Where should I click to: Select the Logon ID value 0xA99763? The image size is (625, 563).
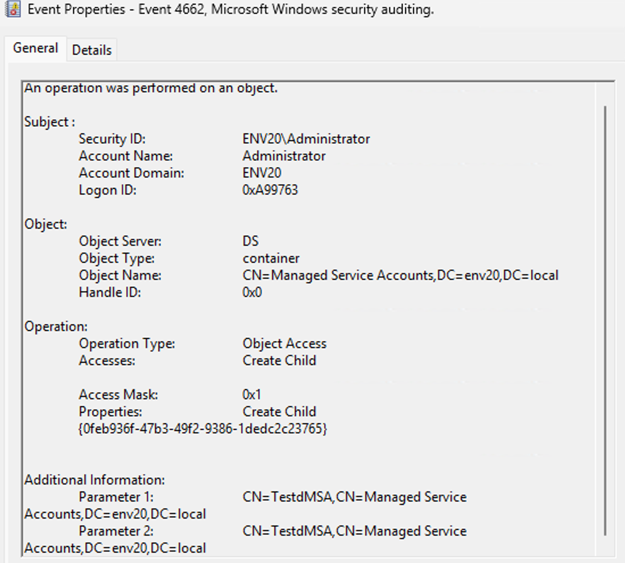click(x=270, y=190)
